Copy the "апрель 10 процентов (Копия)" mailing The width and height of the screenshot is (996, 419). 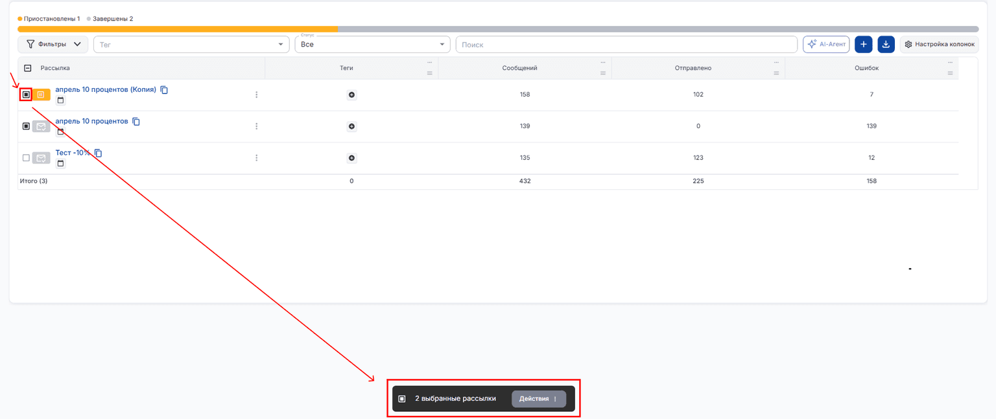click(x=164, y=90)
